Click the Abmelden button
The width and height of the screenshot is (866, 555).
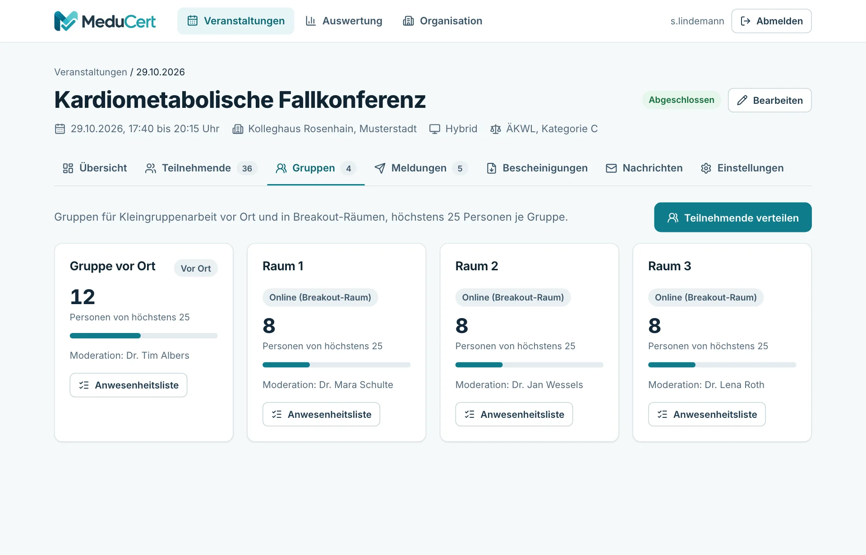pyautogui.click(x=771, y=21)
